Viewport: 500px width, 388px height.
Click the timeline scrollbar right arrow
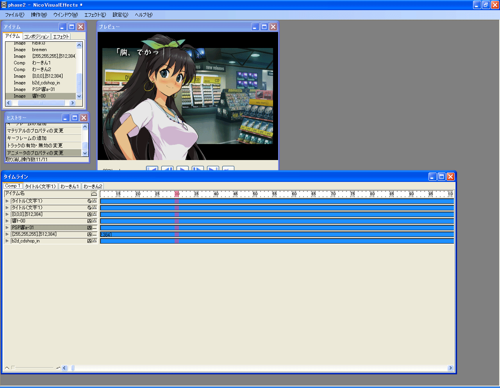coord(450,368)
